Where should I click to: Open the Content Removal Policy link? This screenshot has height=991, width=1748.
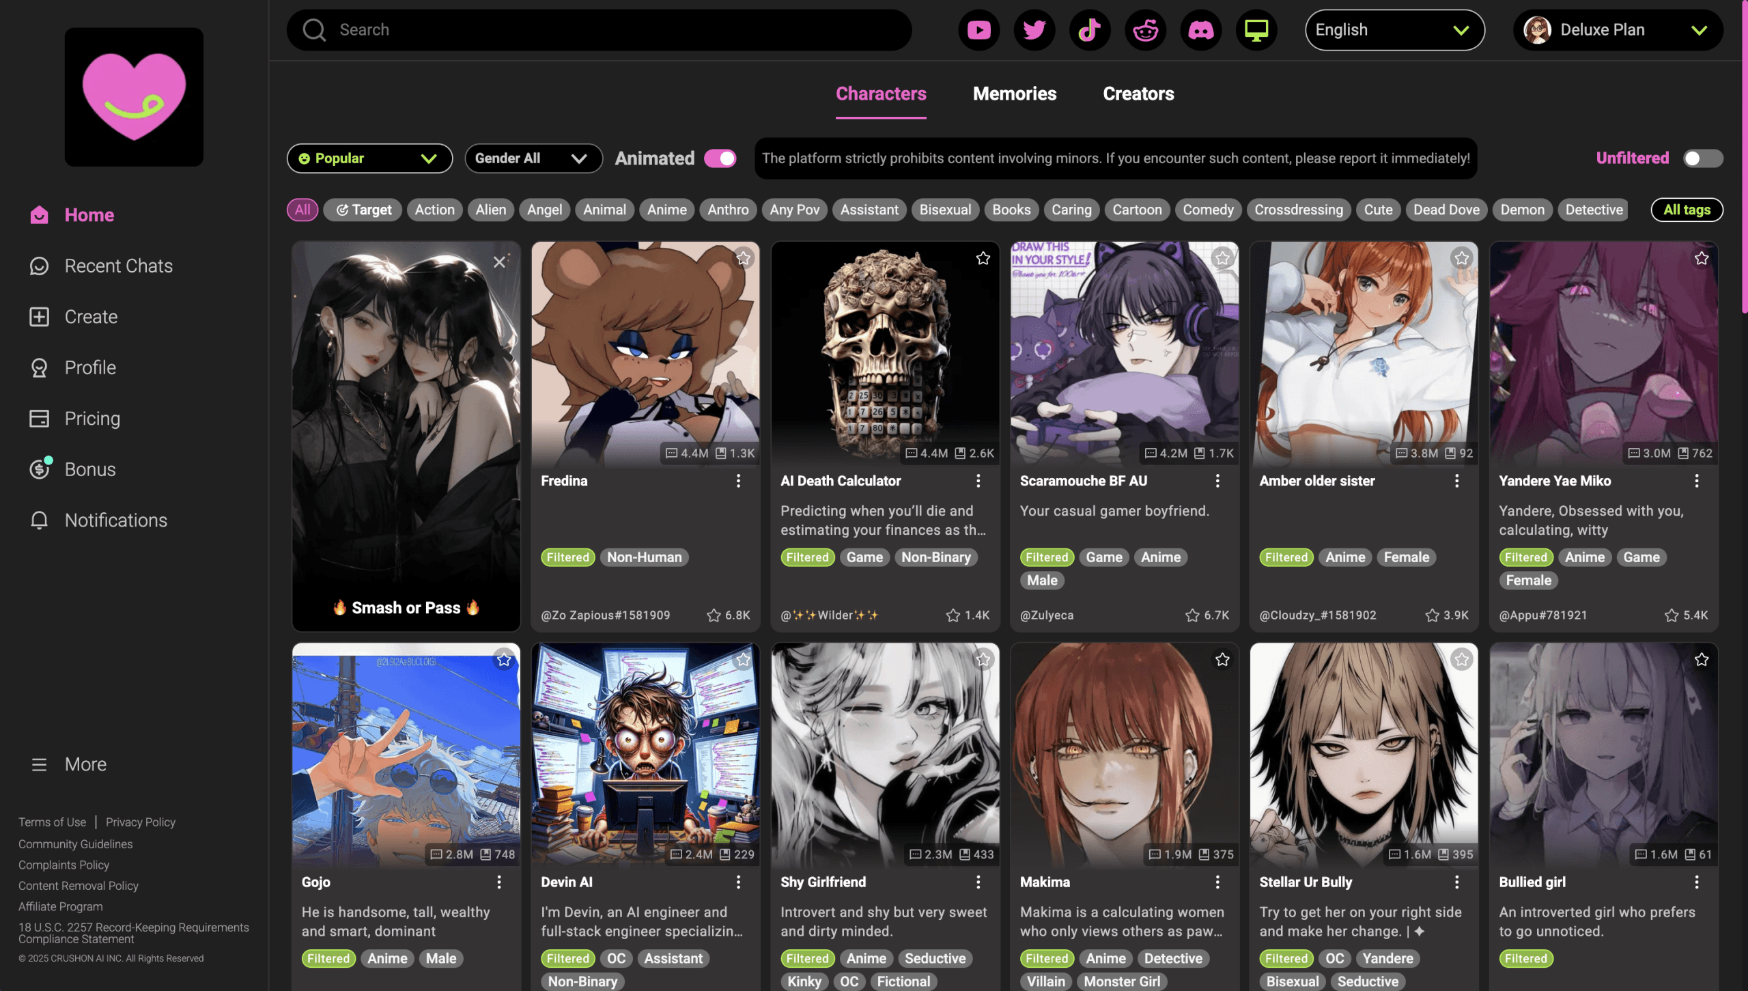click(x=78, y=886)
